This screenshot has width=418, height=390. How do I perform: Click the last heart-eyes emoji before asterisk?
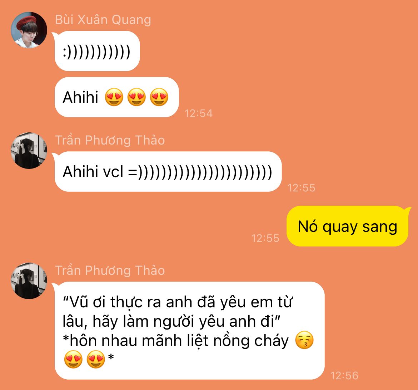pyautogui.click(x=96, y=359)
